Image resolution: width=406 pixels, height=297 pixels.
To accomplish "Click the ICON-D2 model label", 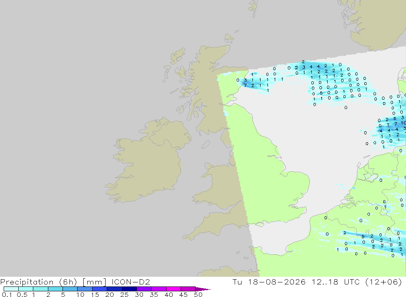I will click(x=131, y=282).
